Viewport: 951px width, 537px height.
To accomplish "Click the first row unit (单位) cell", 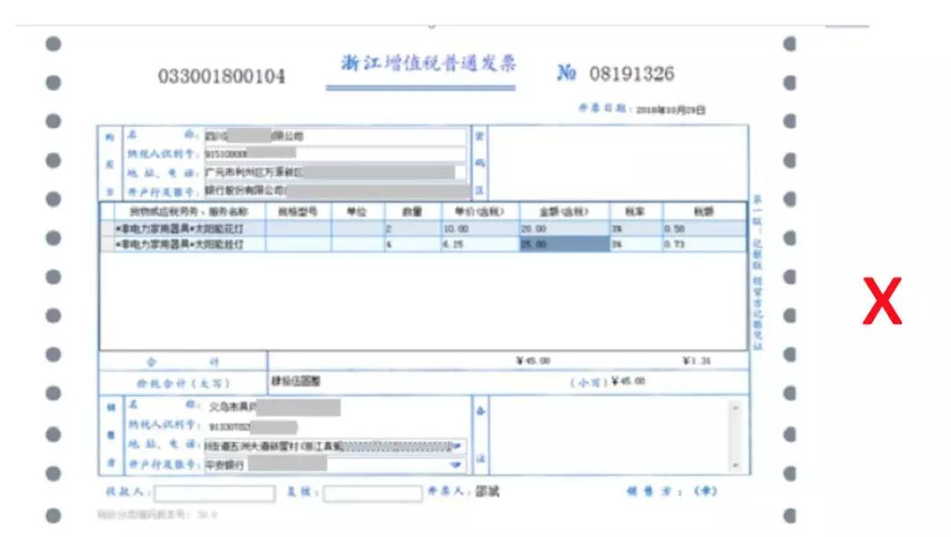I will click(358, 229).
